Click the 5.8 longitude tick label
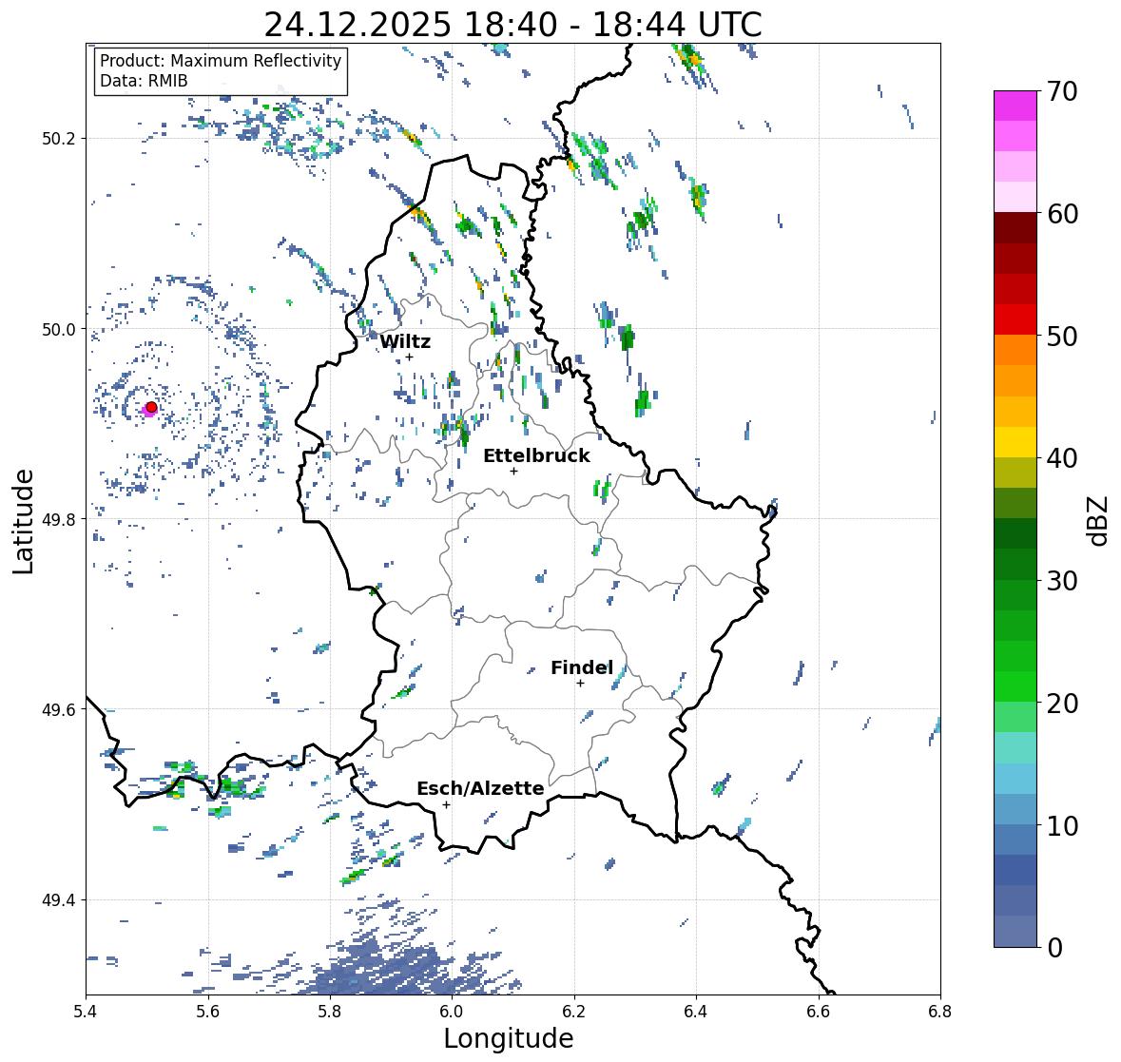The height and width of the screenshot is (1062, 1121). [x=330, y=1012]
